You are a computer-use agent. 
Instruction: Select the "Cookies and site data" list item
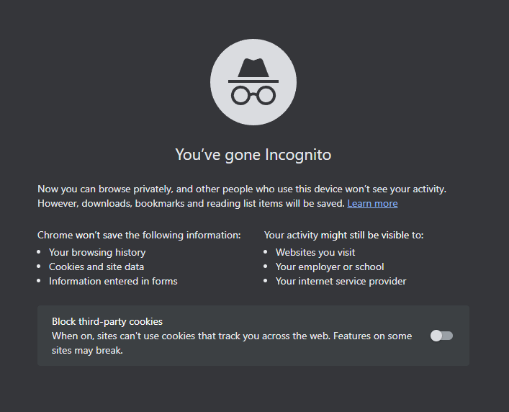(x=96, y=267)
